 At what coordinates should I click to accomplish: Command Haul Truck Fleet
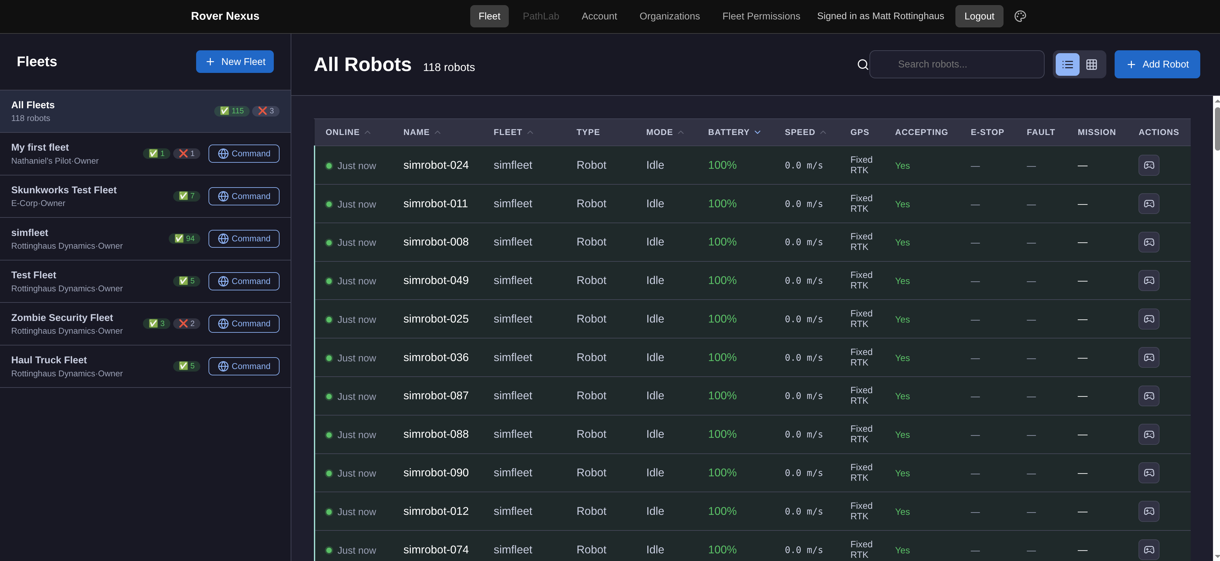244,366
